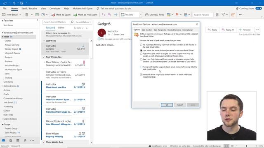Click the search magnifier in mailbox search
This screenshot has height=148, width=264.
tap(72, 22)
